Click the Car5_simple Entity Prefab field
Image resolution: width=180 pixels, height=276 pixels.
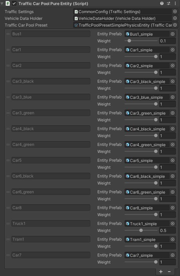tap(147, 160)
